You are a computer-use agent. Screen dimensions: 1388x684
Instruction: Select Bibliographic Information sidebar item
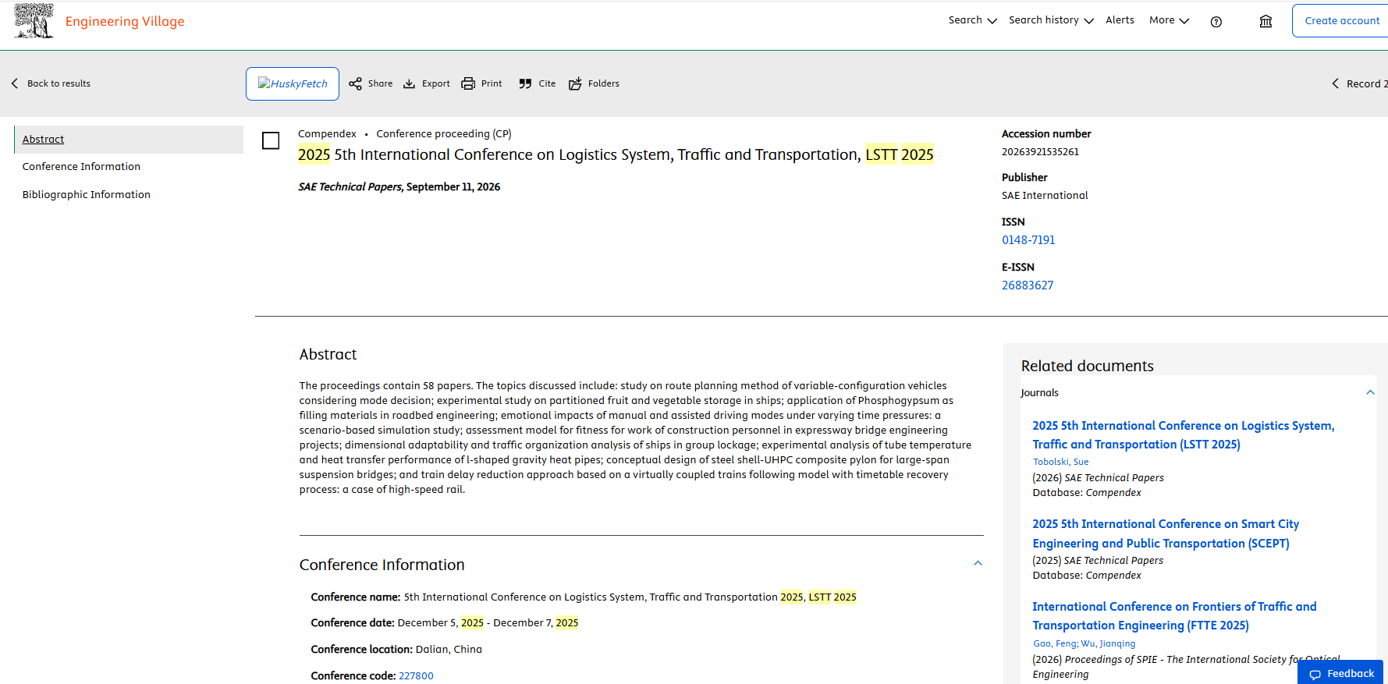click(x=87, y=195)
